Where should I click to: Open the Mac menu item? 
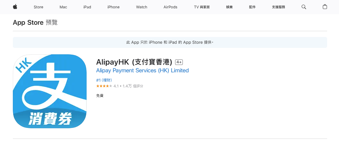pyautogui.click(x=63, y=7)
